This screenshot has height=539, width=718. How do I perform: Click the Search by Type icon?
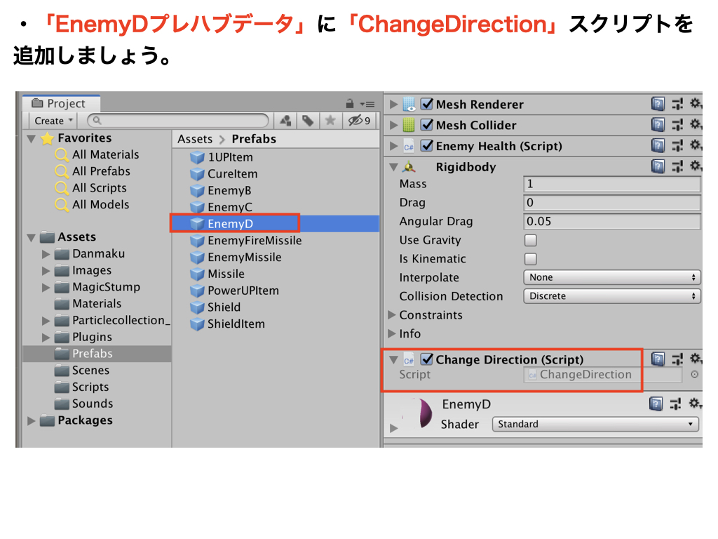click(285, 121)
